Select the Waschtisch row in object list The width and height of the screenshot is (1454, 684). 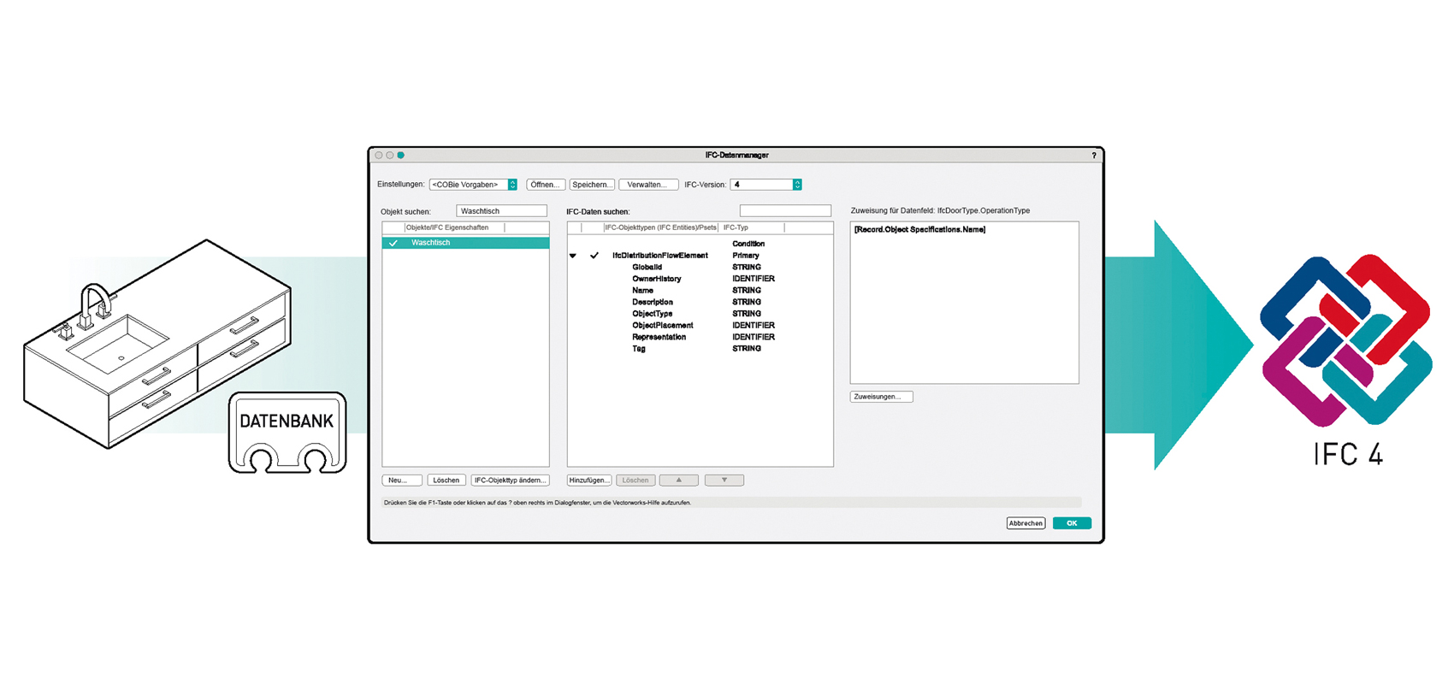[x=465, y=243]
